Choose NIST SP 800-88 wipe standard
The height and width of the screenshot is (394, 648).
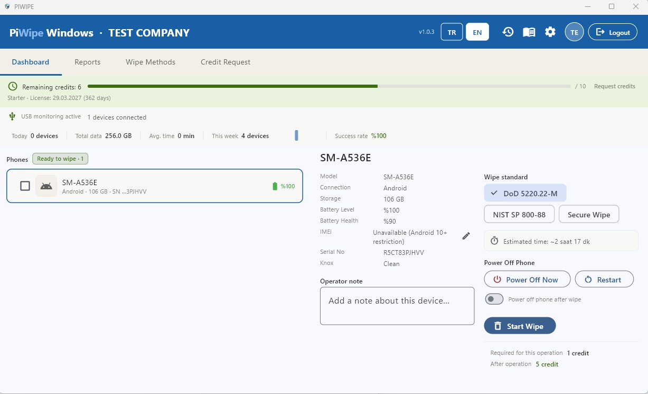(x=519, y=214)
